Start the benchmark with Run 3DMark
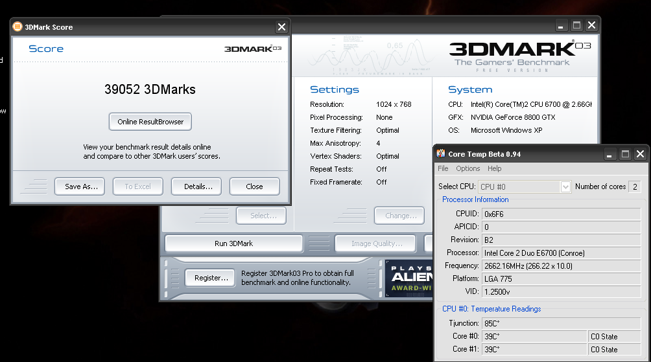Viewport: 651px width, 362px height. pos(233,243)
